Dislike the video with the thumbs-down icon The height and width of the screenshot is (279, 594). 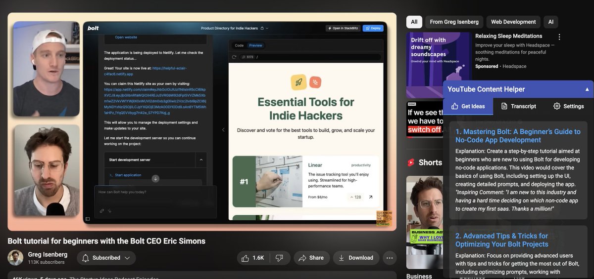[280, 258]
